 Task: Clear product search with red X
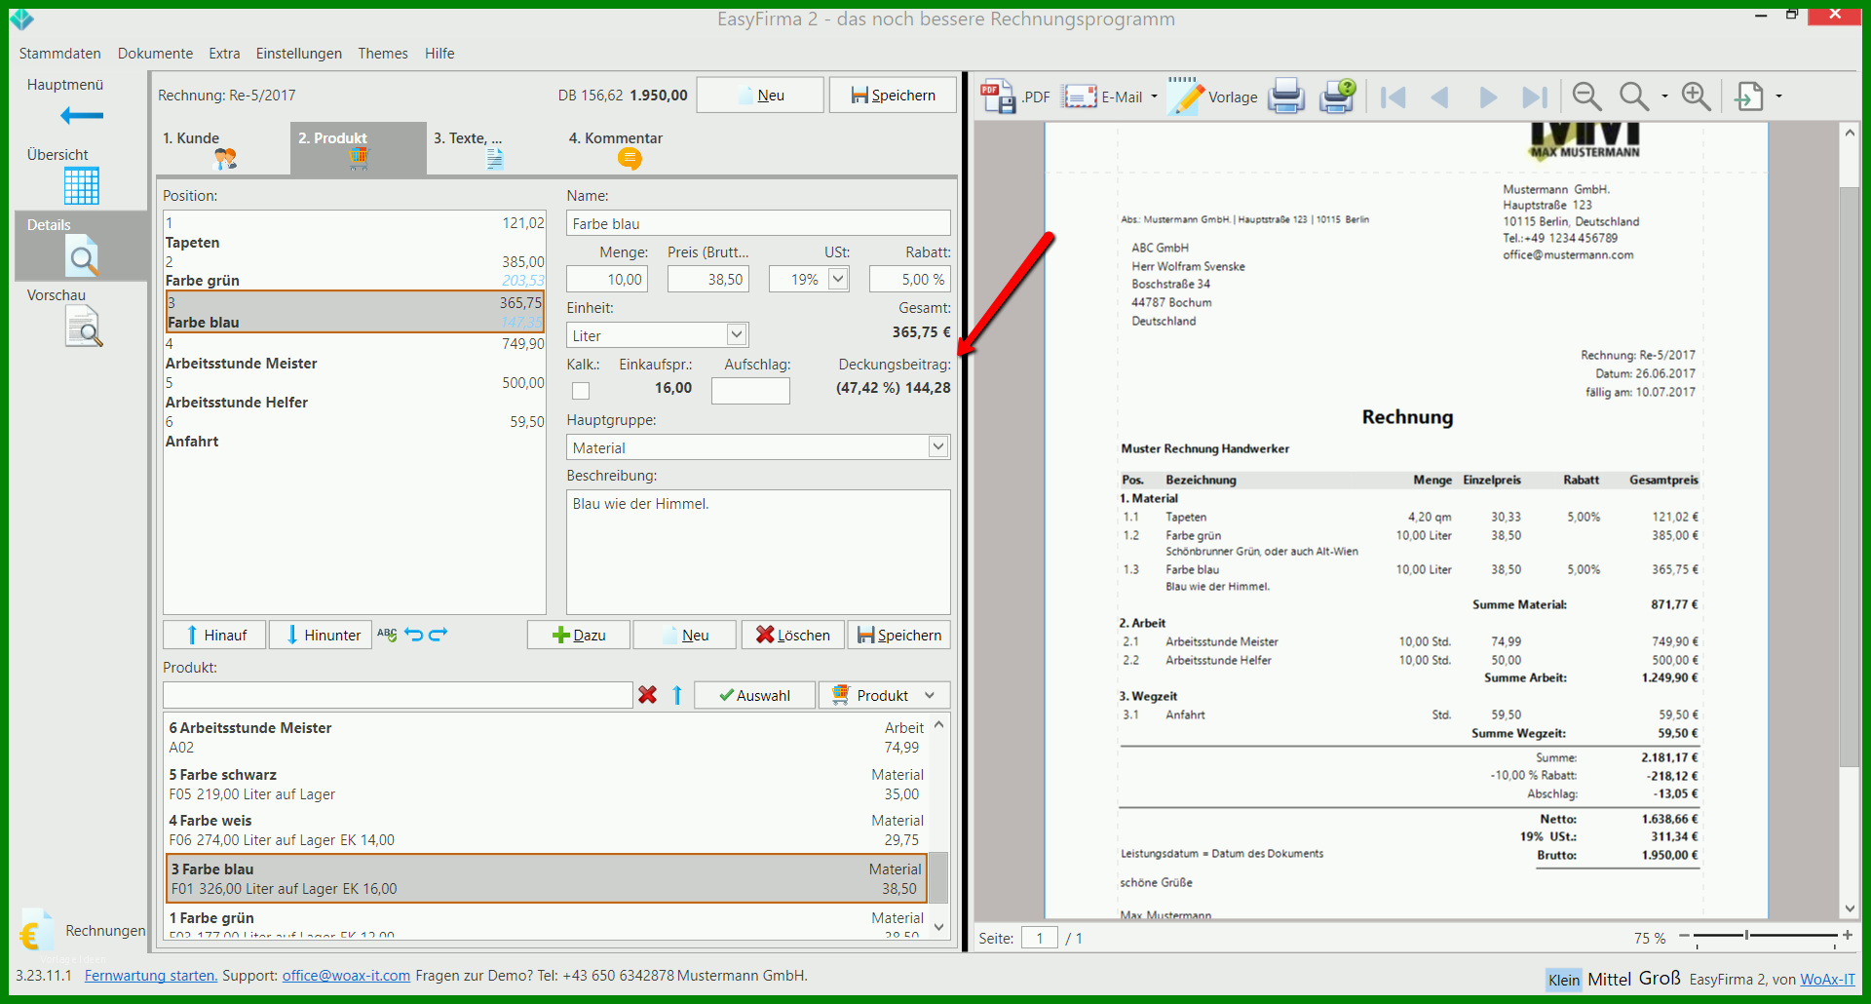[x=647, y=695]
